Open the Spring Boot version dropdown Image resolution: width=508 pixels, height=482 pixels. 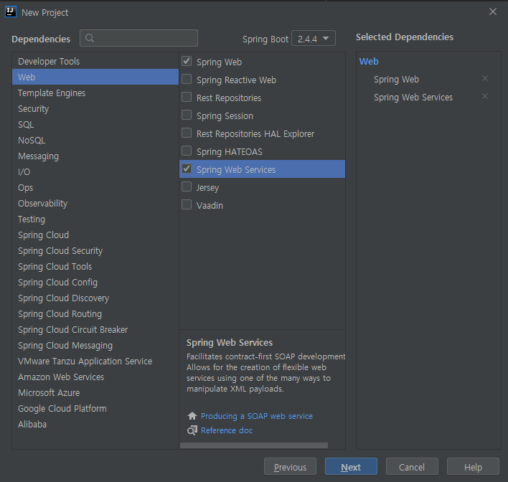pyautogui.click(x=314, y=39)
